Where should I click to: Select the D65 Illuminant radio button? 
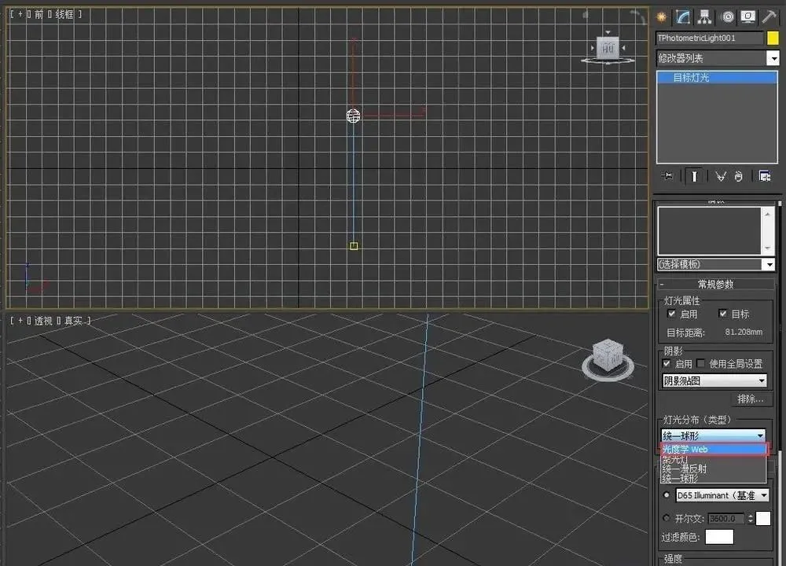[667, 494]
